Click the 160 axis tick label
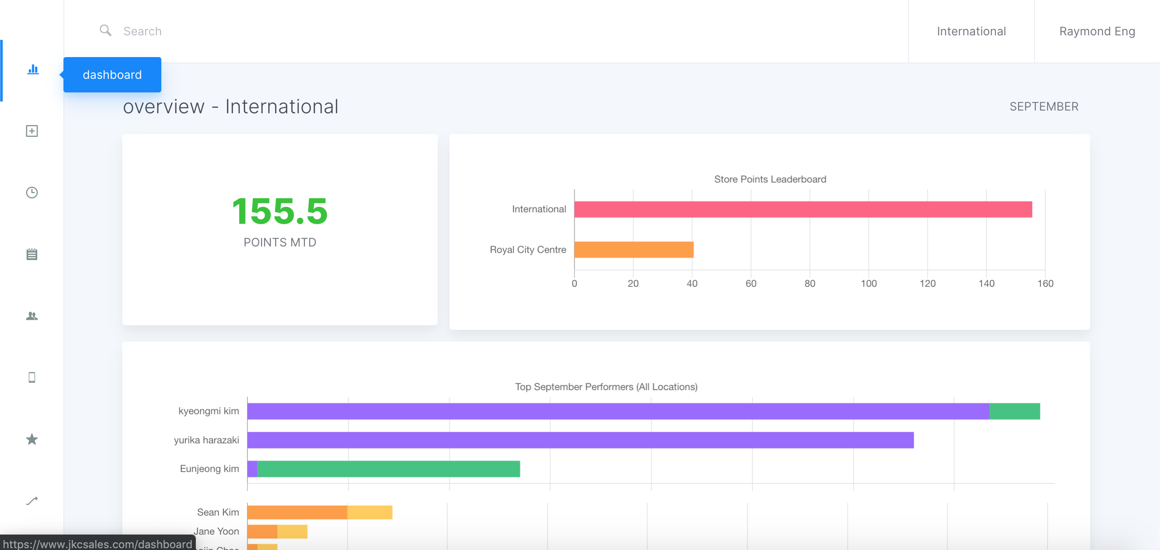This screenshot has height=550, width=1160. pos(1045,284)
